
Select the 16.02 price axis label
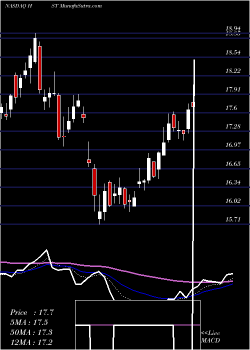coord(233,201)
